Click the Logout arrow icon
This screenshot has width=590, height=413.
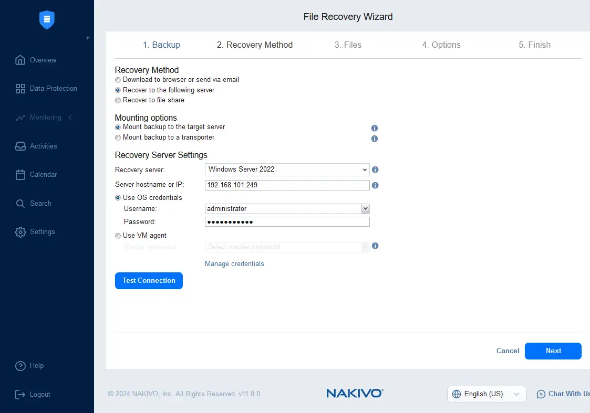(20, 394)
